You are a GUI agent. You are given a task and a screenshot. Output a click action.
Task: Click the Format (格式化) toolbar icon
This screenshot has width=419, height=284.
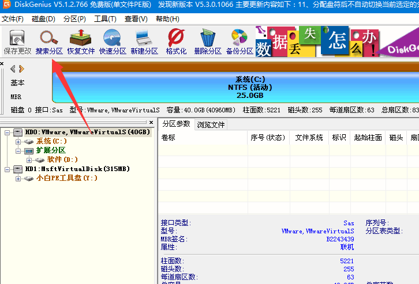pyautogui.click(x=176, y=42)
